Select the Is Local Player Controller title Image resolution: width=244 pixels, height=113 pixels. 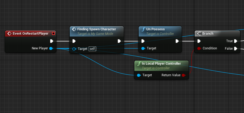pyautogui.click(x=161, y=64)
